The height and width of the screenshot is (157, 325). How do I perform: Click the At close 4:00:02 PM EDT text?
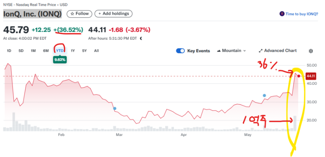25,38
